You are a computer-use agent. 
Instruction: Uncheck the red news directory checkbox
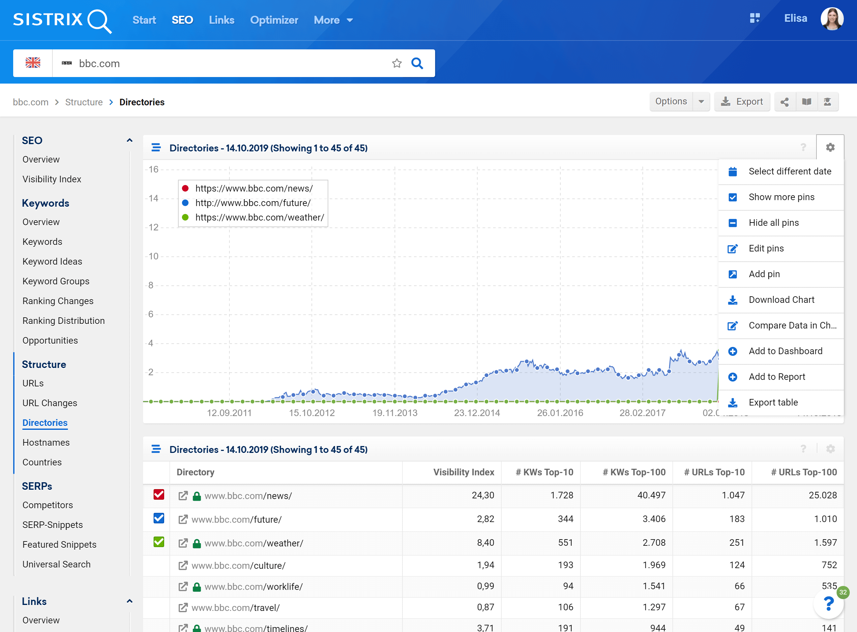159,495
